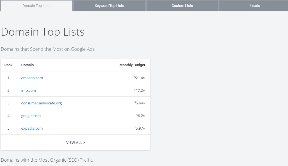
Task: Open the expedia.com domain link
Action: tap(32, 128)
